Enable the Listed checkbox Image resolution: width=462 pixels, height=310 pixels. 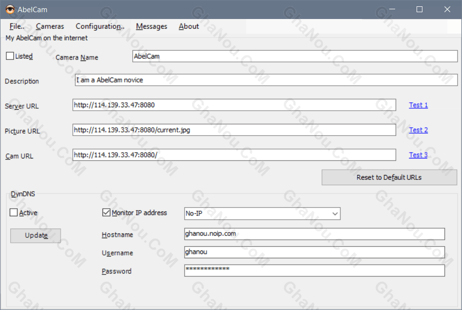click(10, 56)
